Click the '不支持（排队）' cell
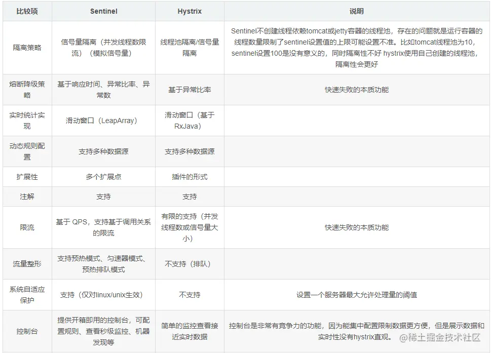The height and width of the screenshot is (353, 491). 190,264
